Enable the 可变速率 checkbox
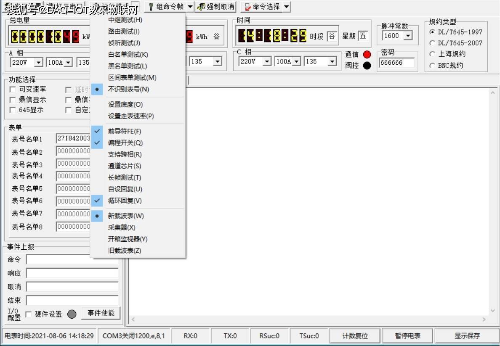 (13, 89)
